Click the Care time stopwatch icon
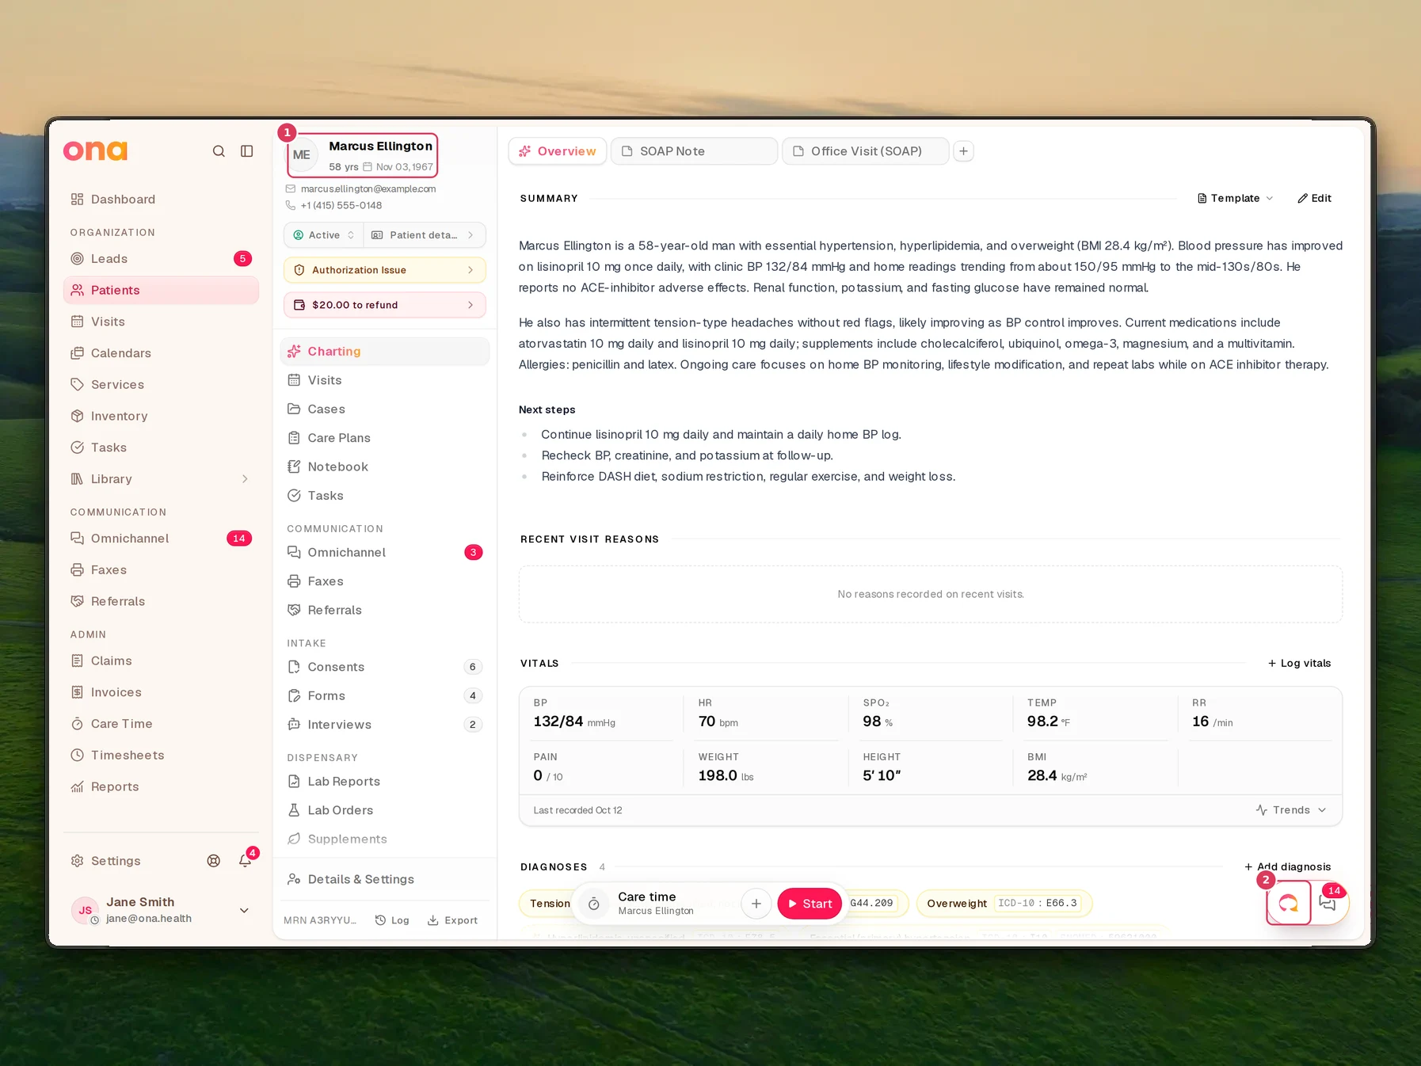 click(594, 904)
